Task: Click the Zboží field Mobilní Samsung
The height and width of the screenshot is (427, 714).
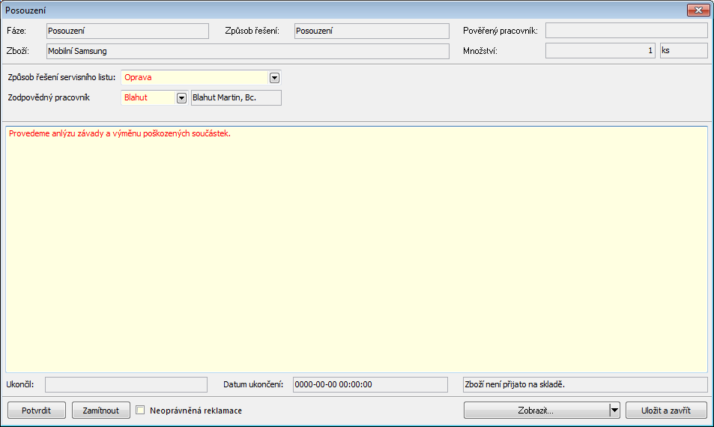Action: (x=248, y=51)
